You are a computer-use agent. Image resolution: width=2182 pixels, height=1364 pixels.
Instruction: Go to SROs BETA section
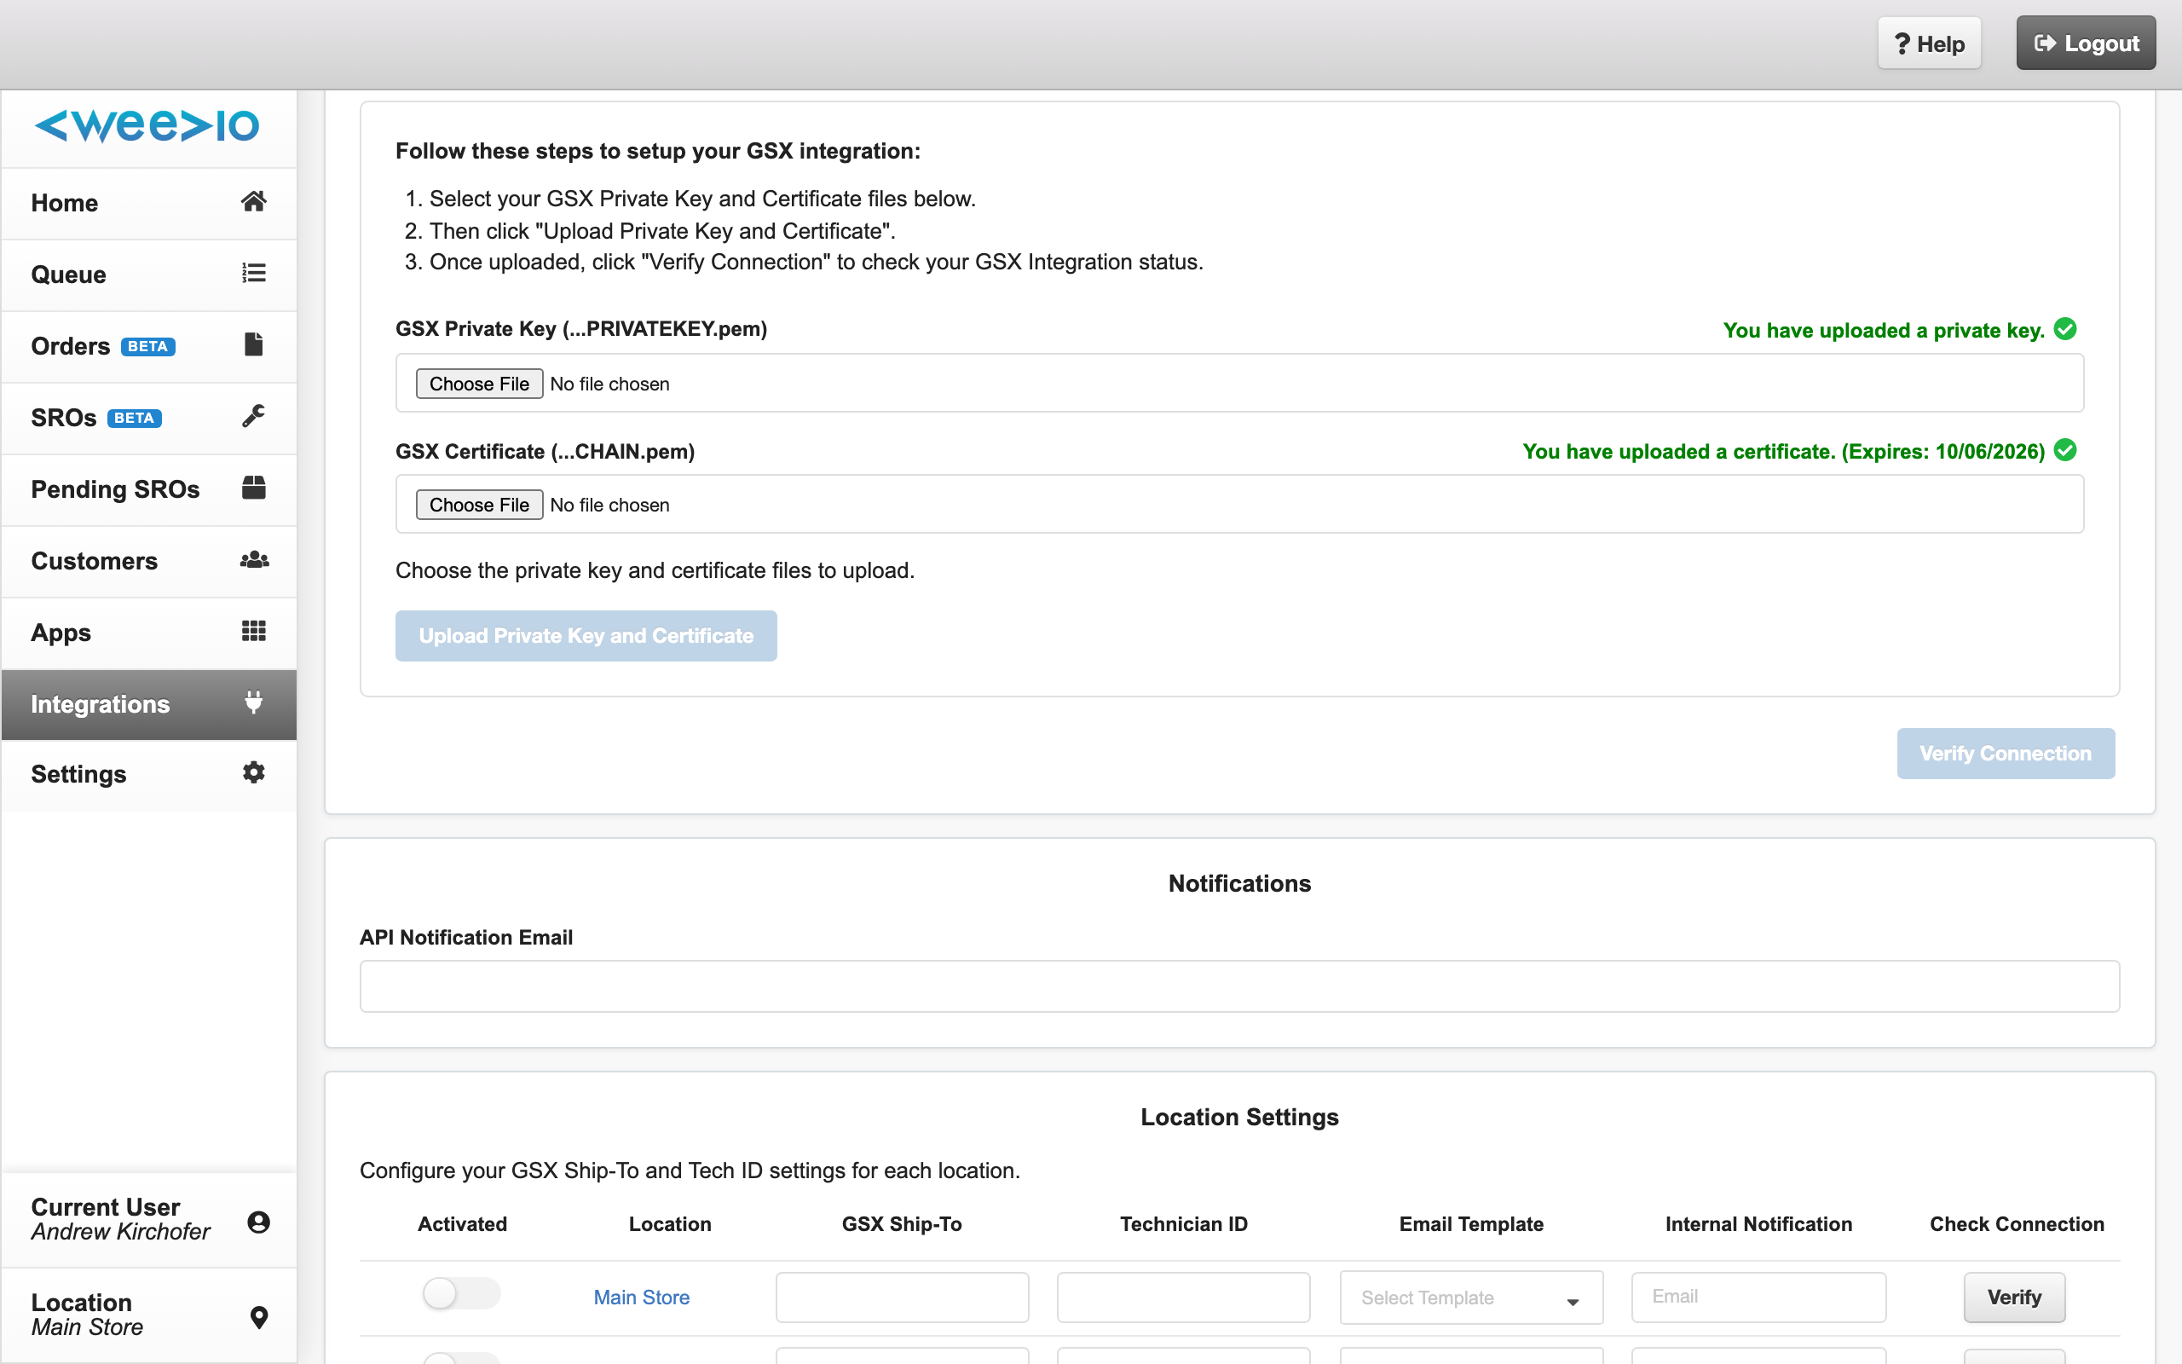tap(149, 418)
